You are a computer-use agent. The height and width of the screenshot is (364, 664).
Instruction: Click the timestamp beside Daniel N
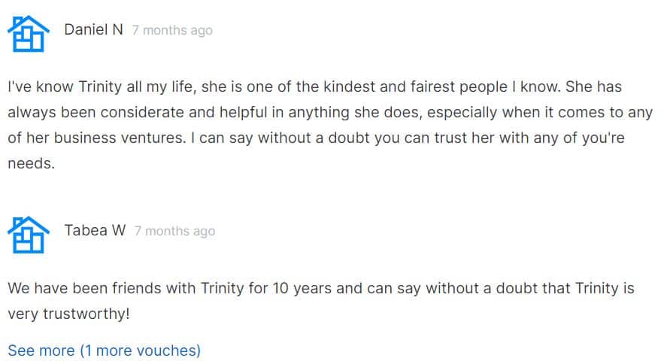(172, 31)
